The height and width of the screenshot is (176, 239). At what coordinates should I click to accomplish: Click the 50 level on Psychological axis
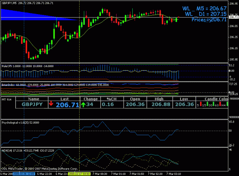point(230,131)
